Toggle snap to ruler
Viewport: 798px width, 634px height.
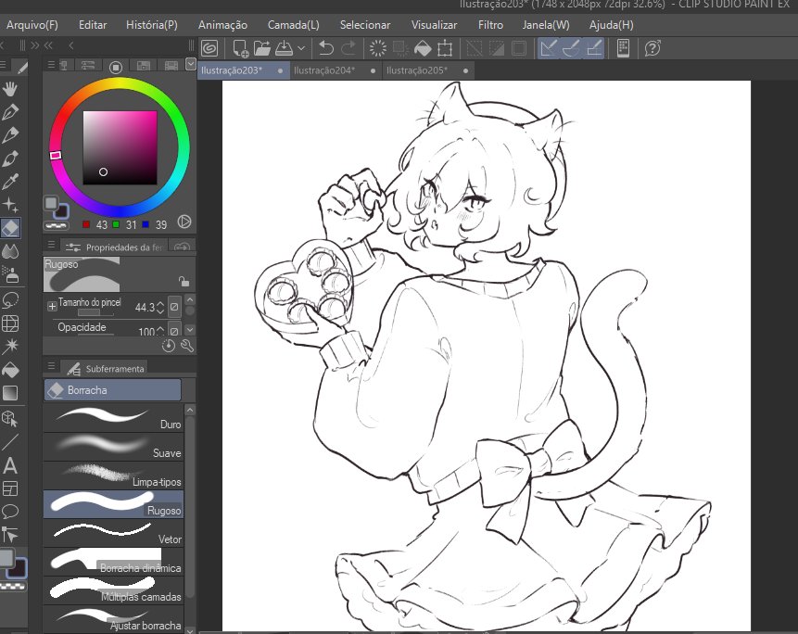[548, 49]
